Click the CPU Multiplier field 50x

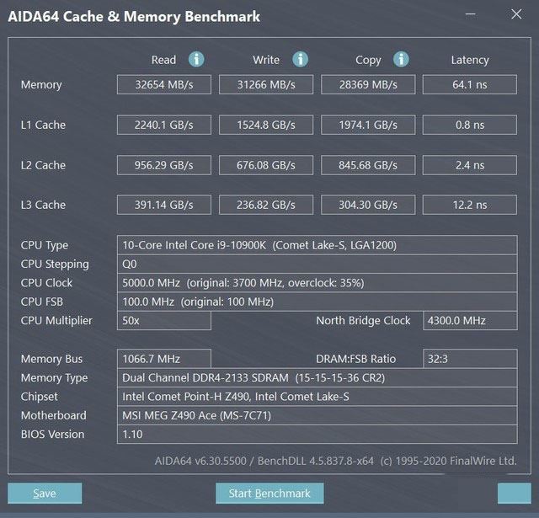(x=164, y=321)
